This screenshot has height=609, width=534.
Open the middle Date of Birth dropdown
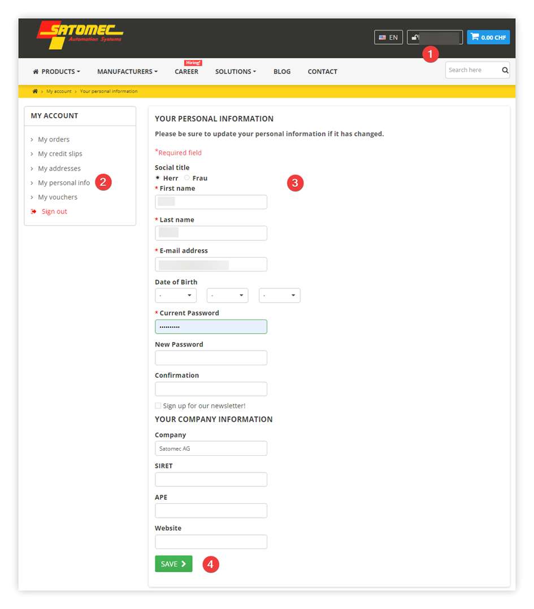coord(227,296)
